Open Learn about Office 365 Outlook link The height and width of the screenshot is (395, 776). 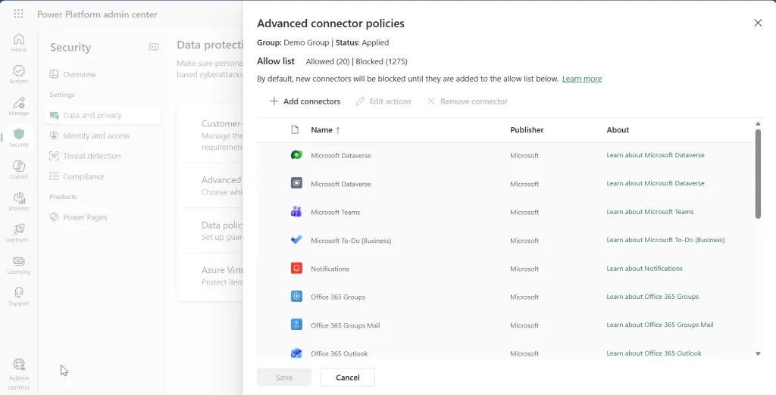point(654,353)
